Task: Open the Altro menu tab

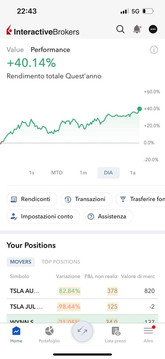Action: 148,335
